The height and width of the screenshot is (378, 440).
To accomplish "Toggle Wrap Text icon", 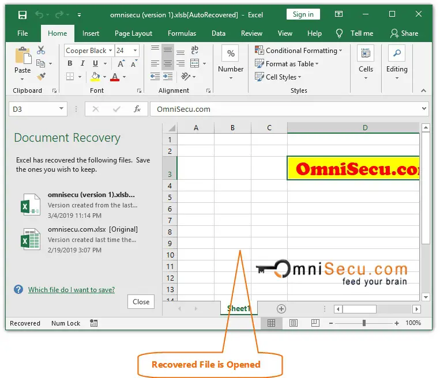I will pos(194,50).
